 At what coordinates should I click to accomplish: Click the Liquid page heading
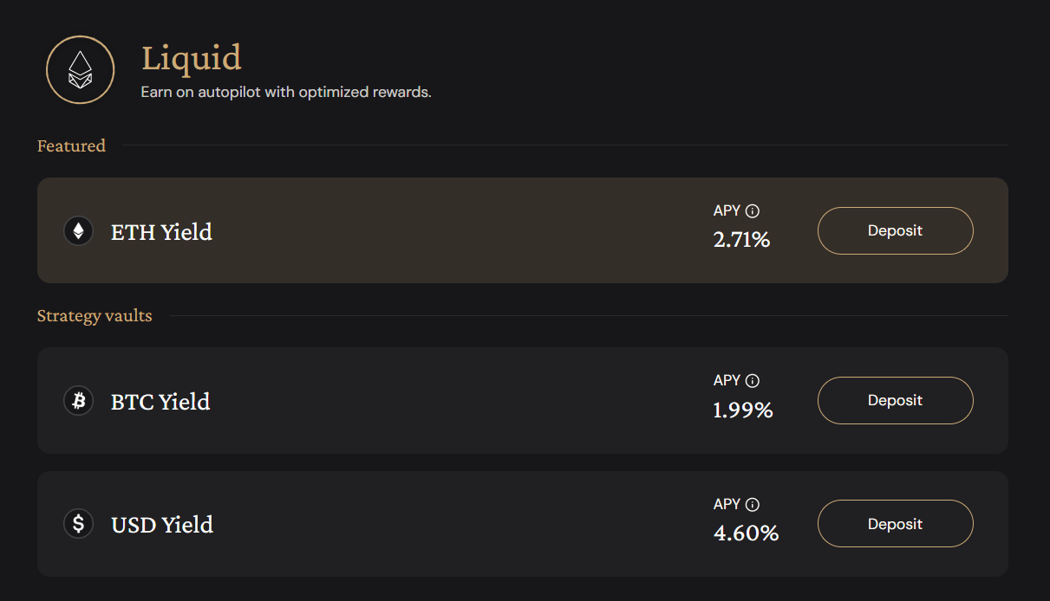click(x=192, y=59)
